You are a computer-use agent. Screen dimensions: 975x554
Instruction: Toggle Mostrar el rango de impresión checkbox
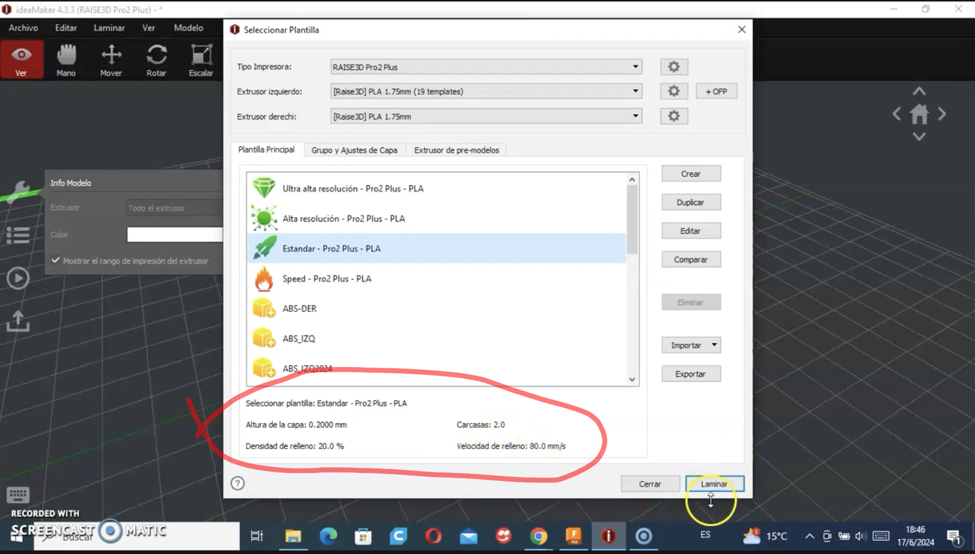pyautogui.click(x=56, y=260)
